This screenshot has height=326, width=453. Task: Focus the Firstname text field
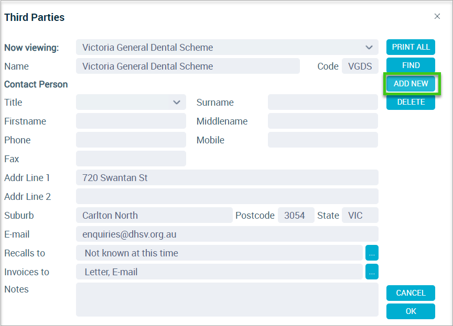(131, 121)
